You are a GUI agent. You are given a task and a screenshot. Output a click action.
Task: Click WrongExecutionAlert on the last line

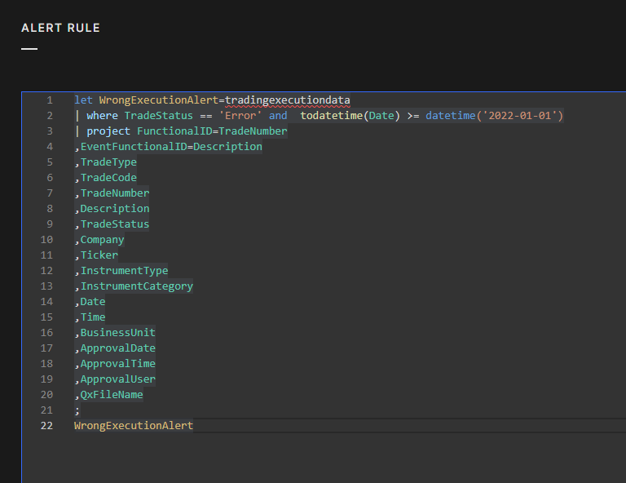coord(134,426)
